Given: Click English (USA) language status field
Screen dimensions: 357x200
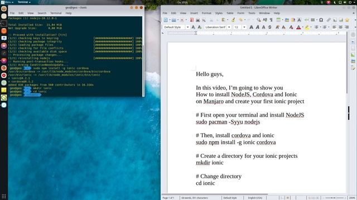Looking at the screenshot, I should (x=255, y=198).
